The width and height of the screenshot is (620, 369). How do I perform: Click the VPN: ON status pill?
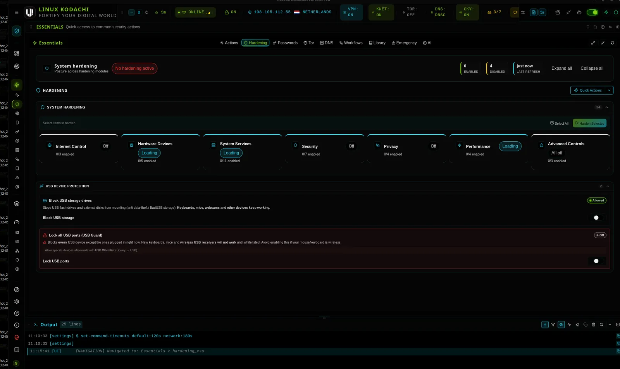[x=351, y=12]
